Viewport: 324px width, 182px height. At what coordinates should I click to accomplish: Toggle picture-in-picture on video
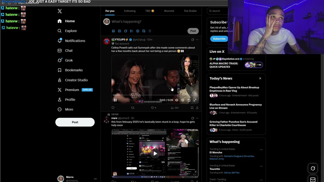[189, 100]
